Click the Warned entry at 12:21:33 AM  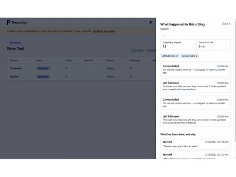point(195,155)
